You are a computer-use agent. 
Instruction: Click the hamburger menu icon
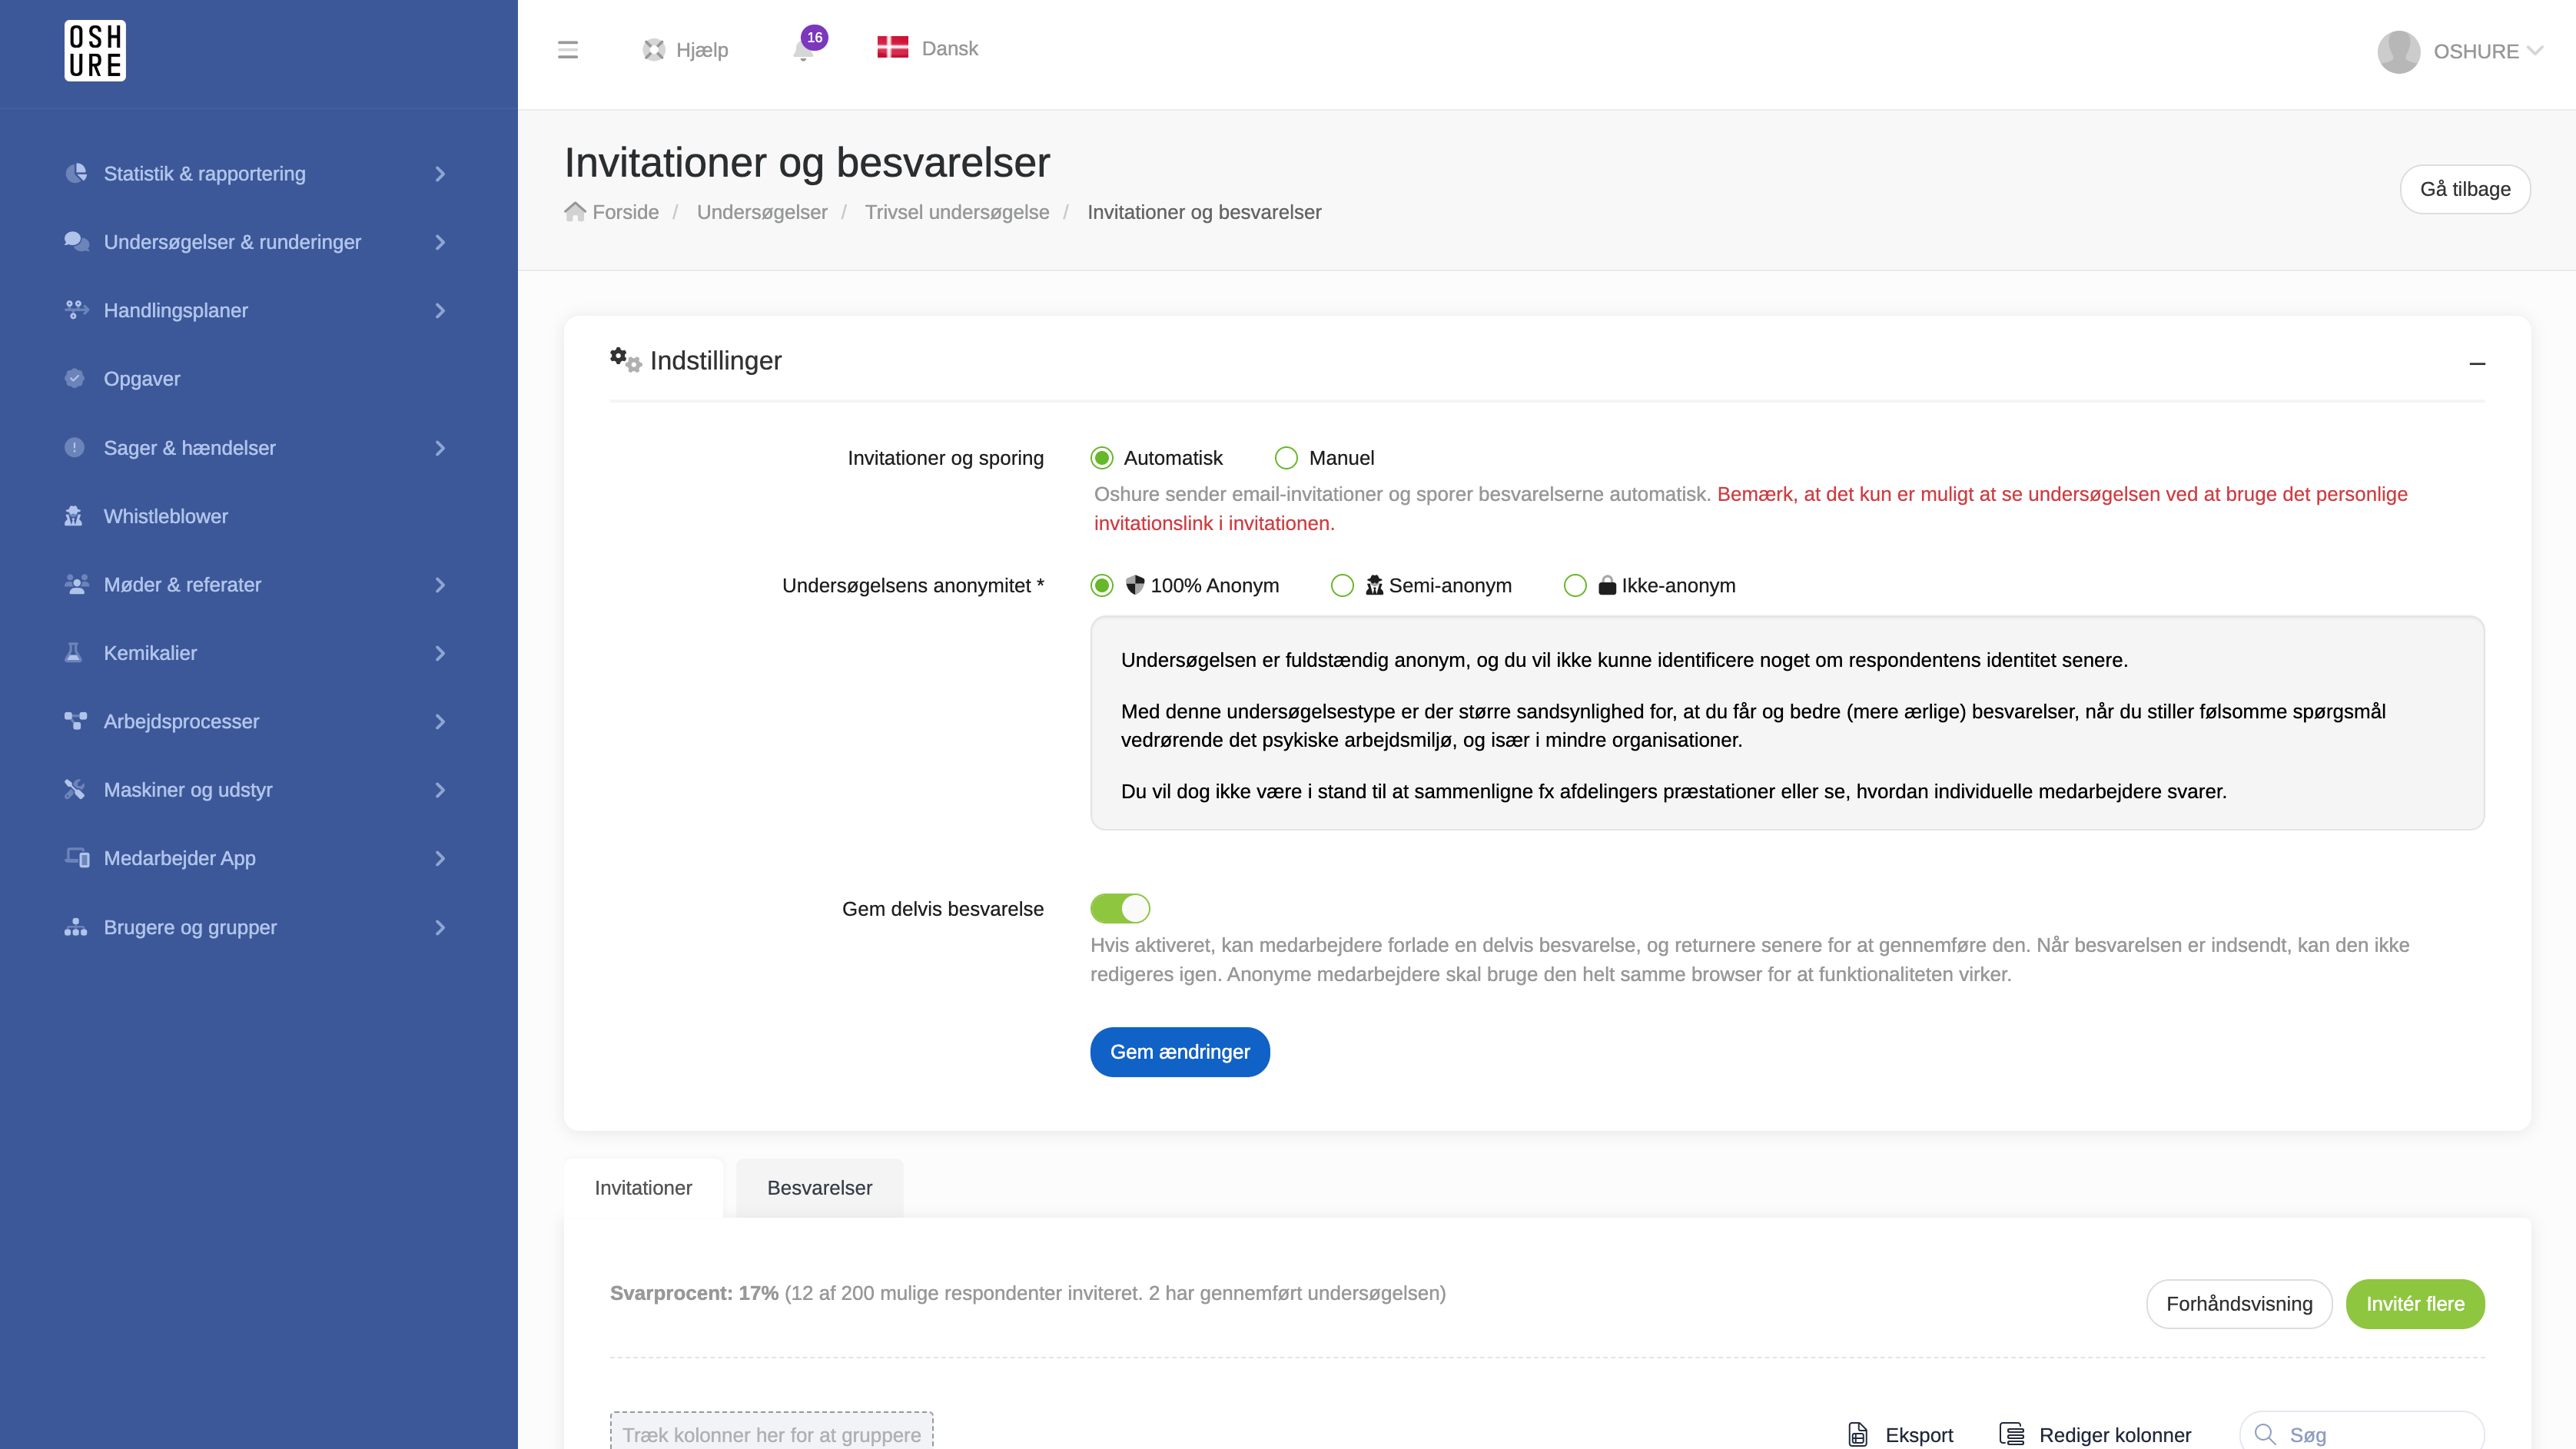point(567,50)
